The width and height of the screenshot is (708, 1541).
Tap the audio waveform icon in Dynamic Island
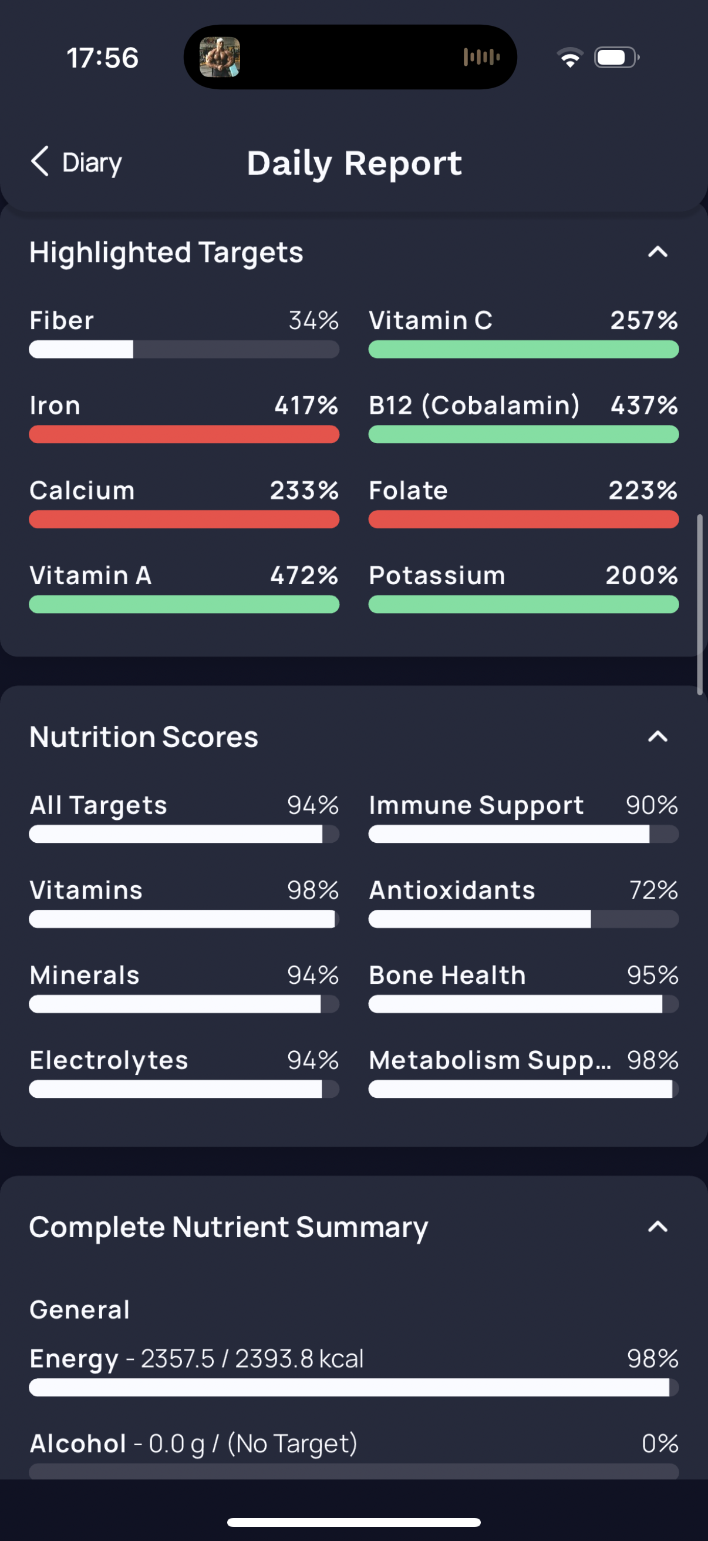point(481,58)
